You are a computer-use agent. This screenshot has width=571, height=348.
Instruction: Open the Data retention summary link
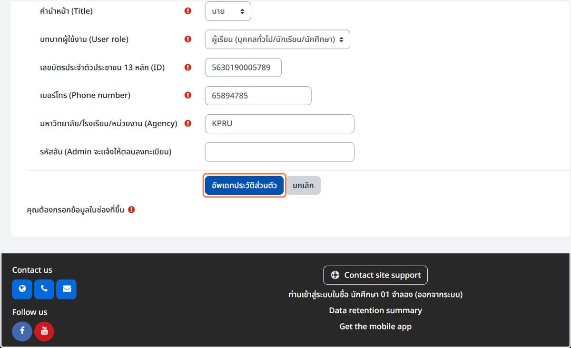coord(375,310)
